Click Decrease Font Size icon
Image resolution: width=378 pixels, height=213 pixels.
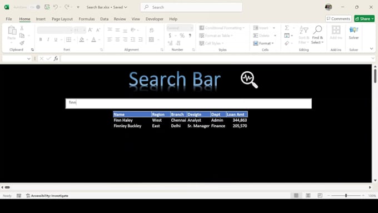coord(98,30)
